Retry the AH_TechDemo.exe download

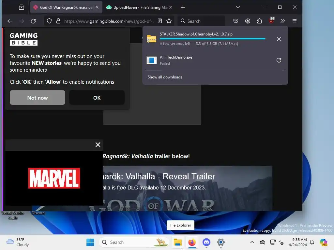pos(279,60)
